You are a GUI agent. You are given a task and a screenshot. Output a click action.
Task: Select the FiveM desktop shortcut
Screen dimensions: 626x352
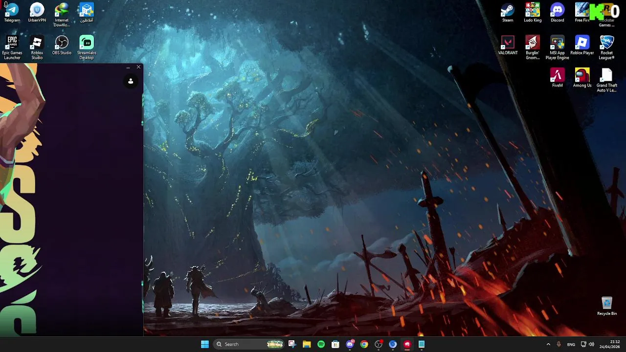pos(558,78)
